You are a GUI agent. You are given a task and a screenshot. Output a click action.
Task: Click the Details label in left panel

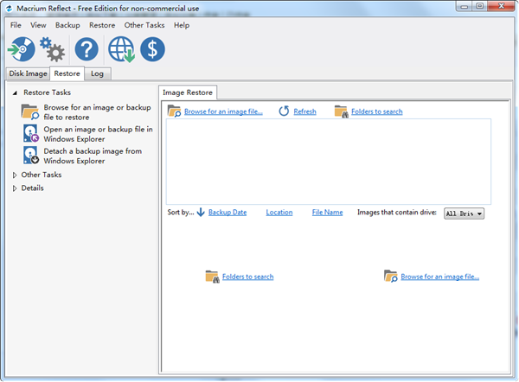tap(33, 188)
